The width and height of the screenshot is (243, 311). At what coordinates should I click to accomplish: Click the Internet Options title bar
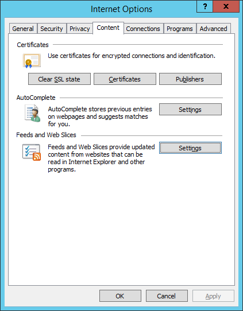pos(99,9)
